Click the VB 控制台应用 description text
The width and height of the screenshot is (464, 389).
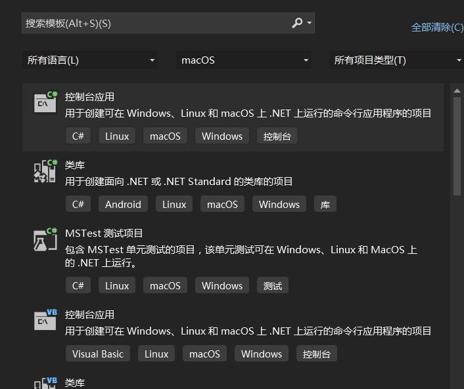coord(248,331)
